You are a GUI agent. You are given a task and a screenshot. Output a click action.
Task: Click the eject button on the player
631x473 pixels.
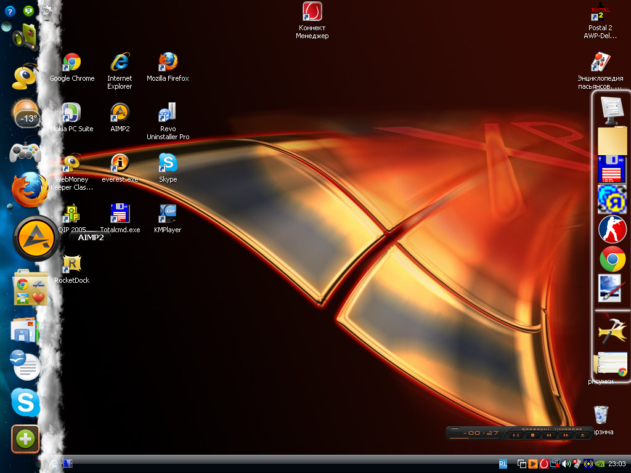coord(582,435)
